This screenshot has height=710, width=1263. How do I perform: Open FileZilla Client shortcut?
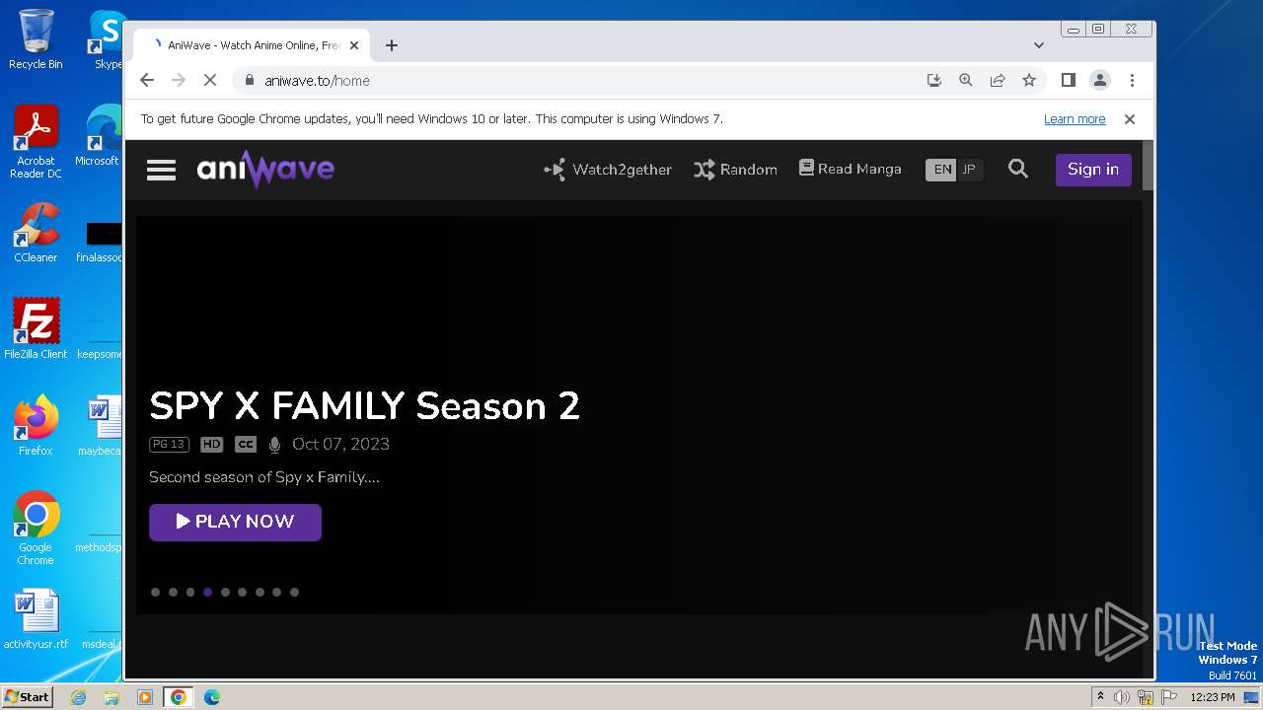[36, 329]
